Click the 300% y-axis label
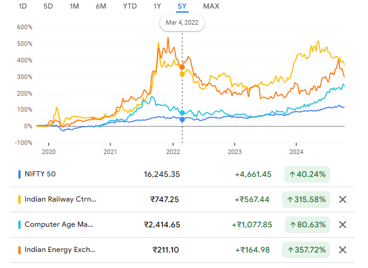 point(25,77)
